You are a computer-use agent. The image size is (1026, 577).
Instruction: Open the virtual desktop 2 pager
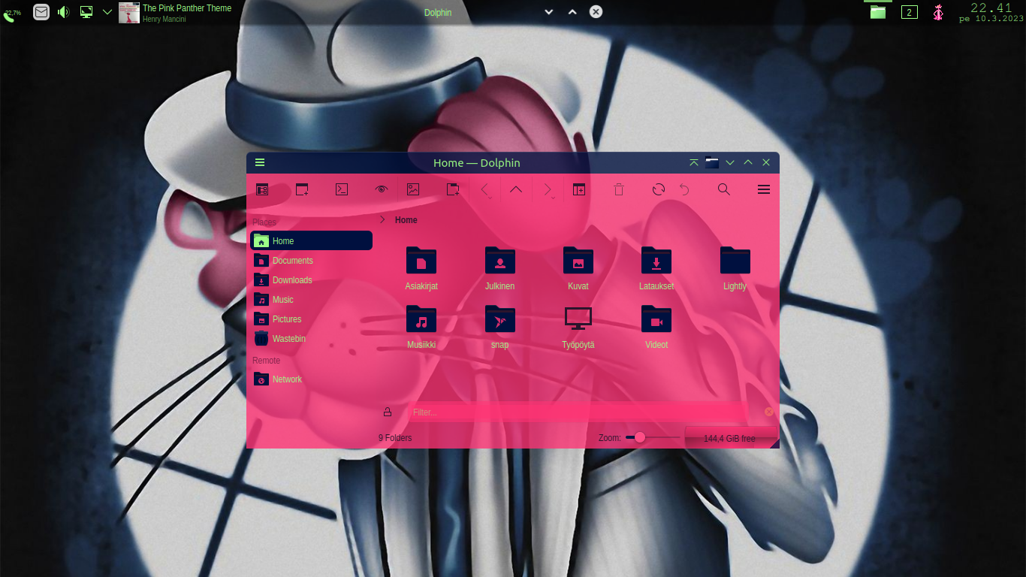pyautogui.click(x=910, y=12)
